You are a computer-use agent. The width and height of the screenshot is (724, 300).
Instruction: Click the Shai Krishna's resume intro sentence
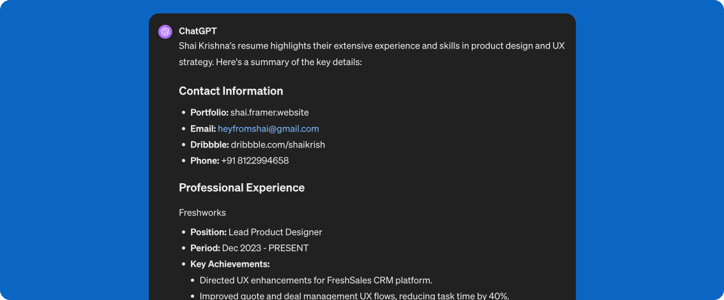pos(372,54)
